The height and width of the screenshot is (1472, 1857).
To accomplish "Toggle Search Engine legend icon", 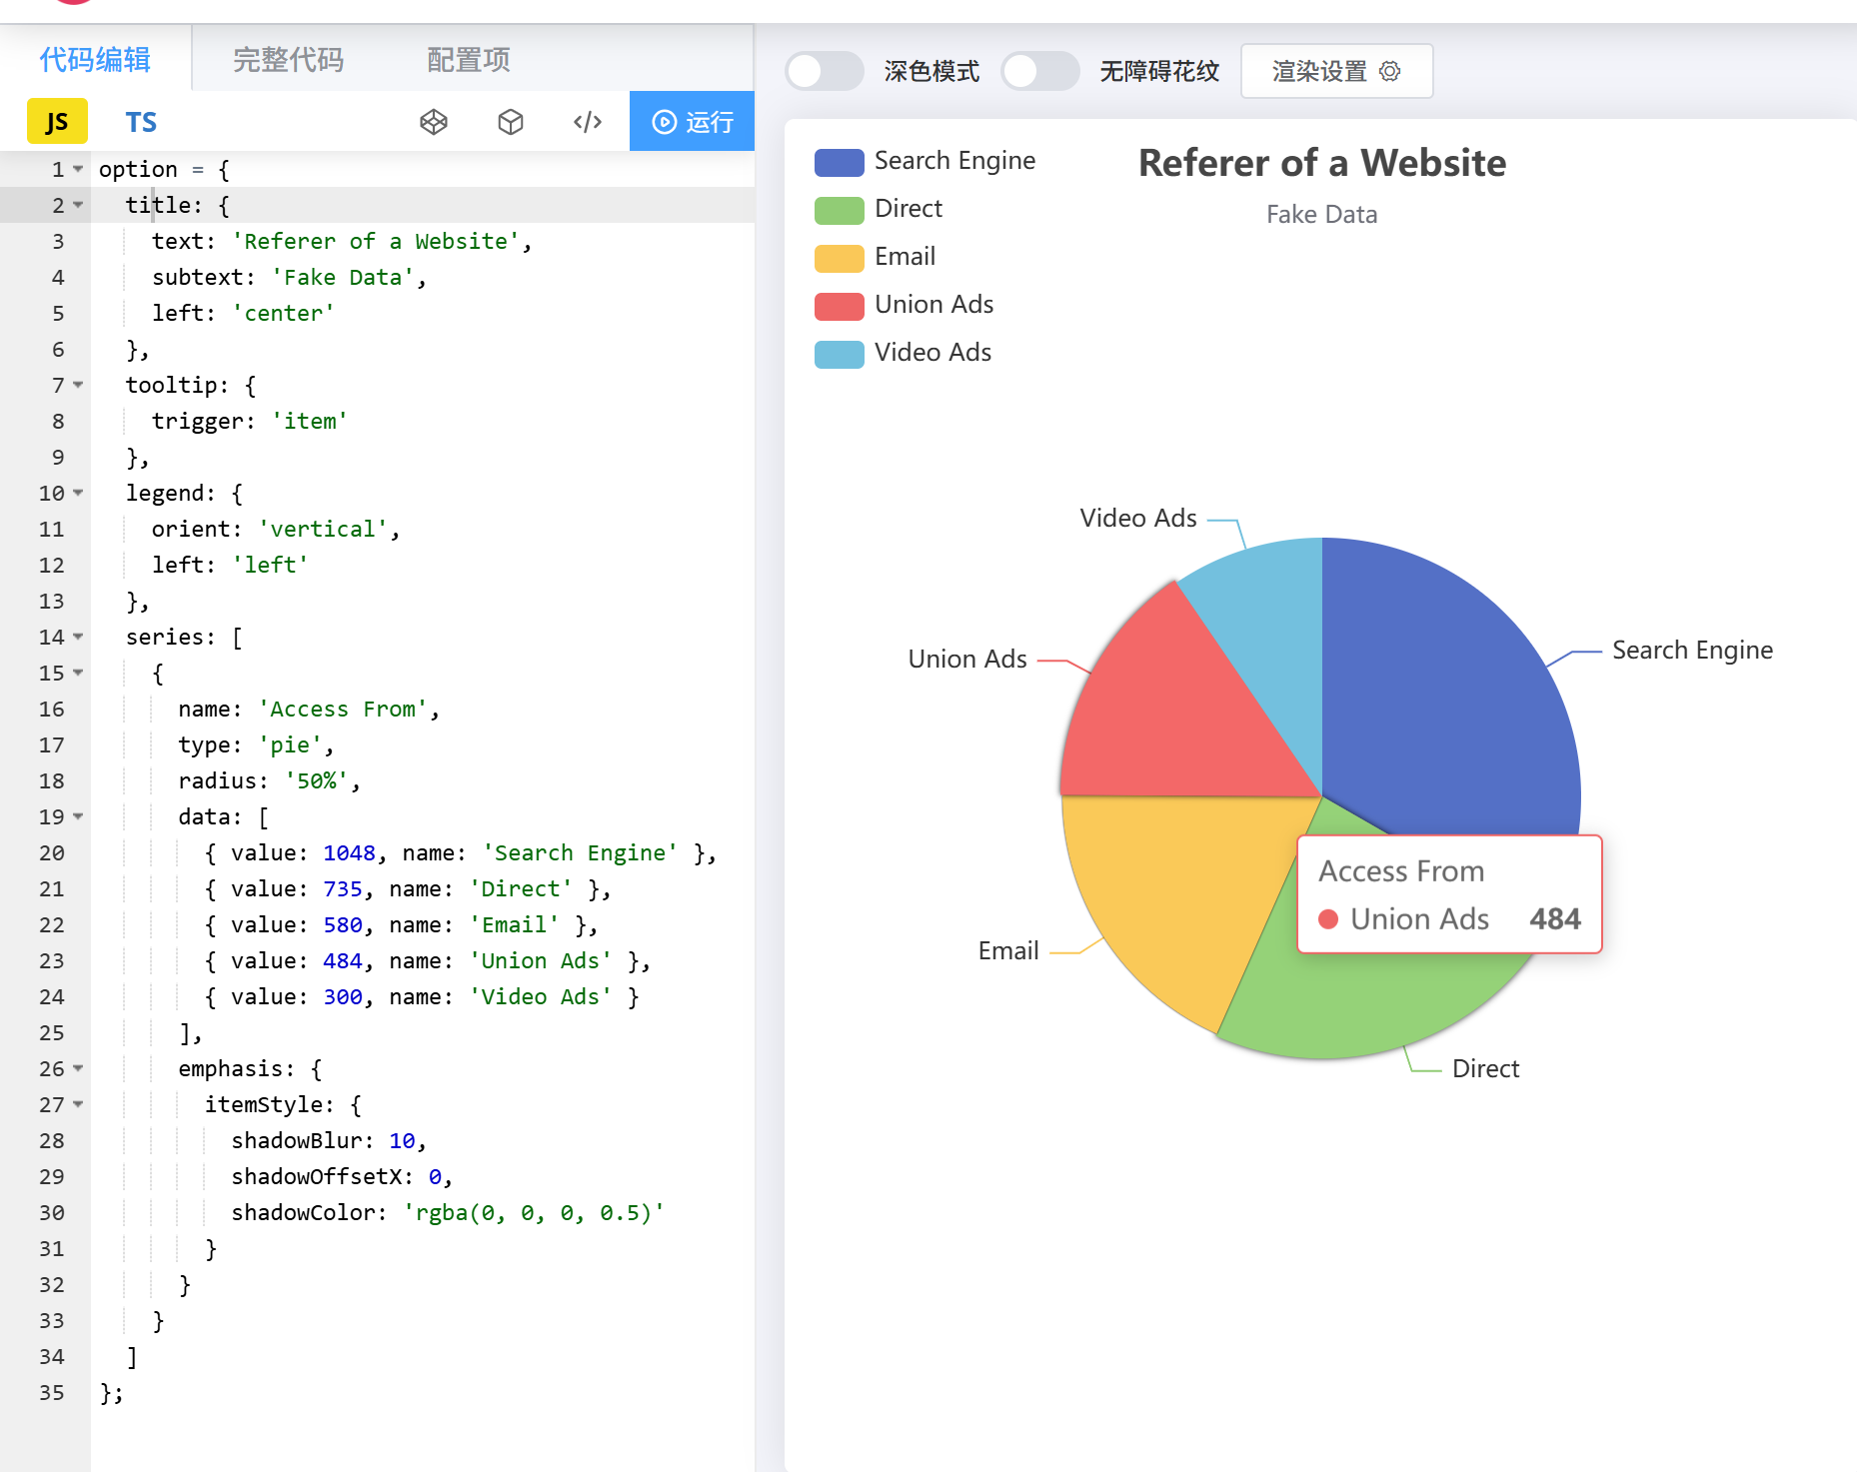I will 839,162.
